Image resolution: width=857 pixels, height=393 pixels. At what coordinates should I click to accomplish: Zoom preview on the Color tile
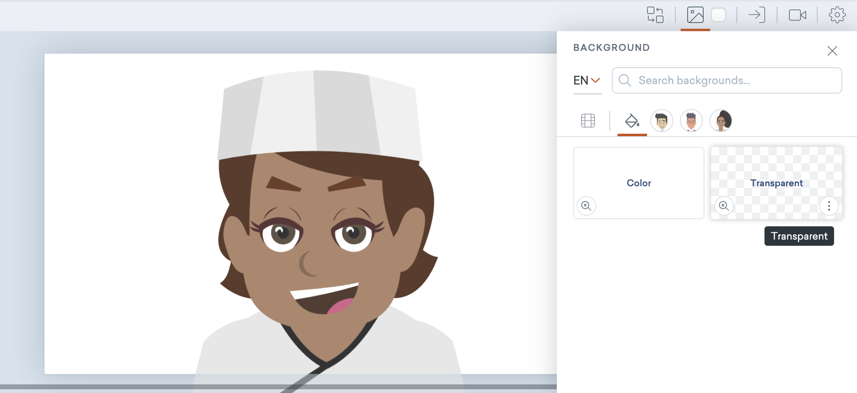click(586, 206)
